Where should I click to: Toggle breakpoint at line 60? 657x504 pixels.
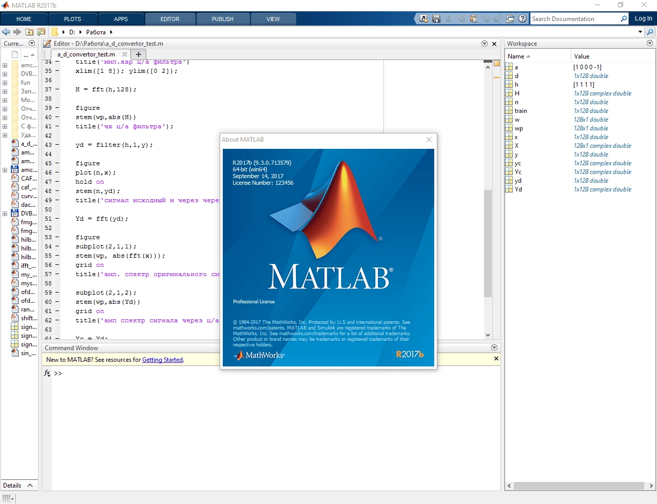[57, 302]
